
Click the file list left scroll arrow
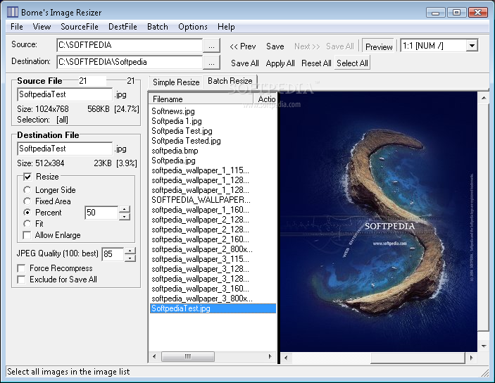tap(154, 356)
